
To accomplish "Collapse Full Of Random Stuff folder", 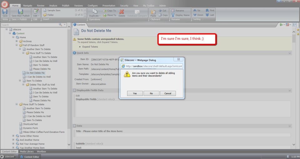I will (17, 45).
